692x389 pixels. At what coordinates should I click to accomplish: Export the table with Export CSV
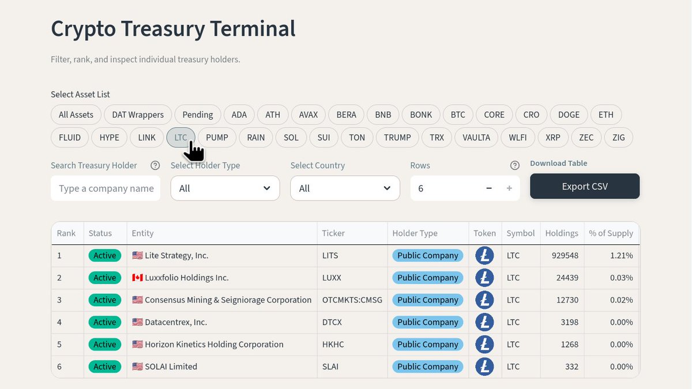coord(585,186)
